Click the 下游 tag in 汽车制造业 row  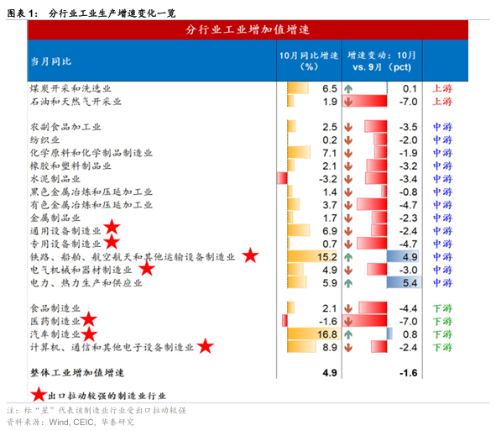click(x=442, y=334)
